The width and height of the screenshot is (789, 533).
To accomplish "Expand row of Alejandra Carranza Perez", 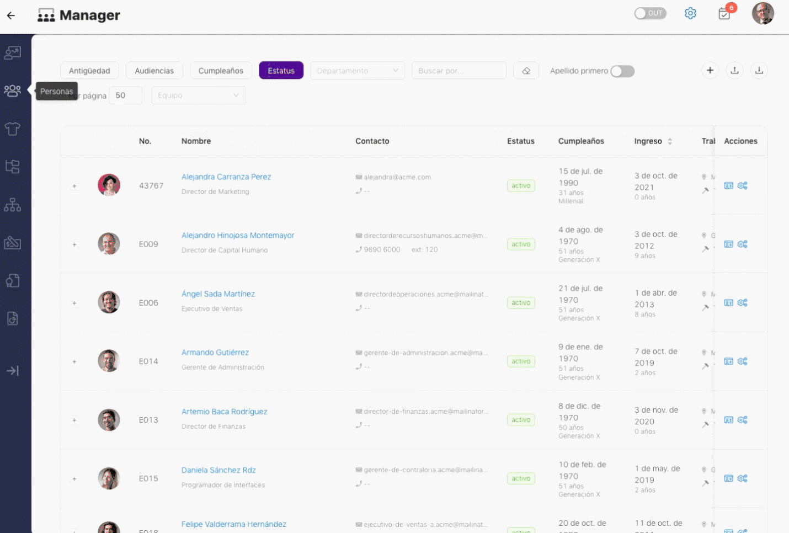I will coord(74,186).
